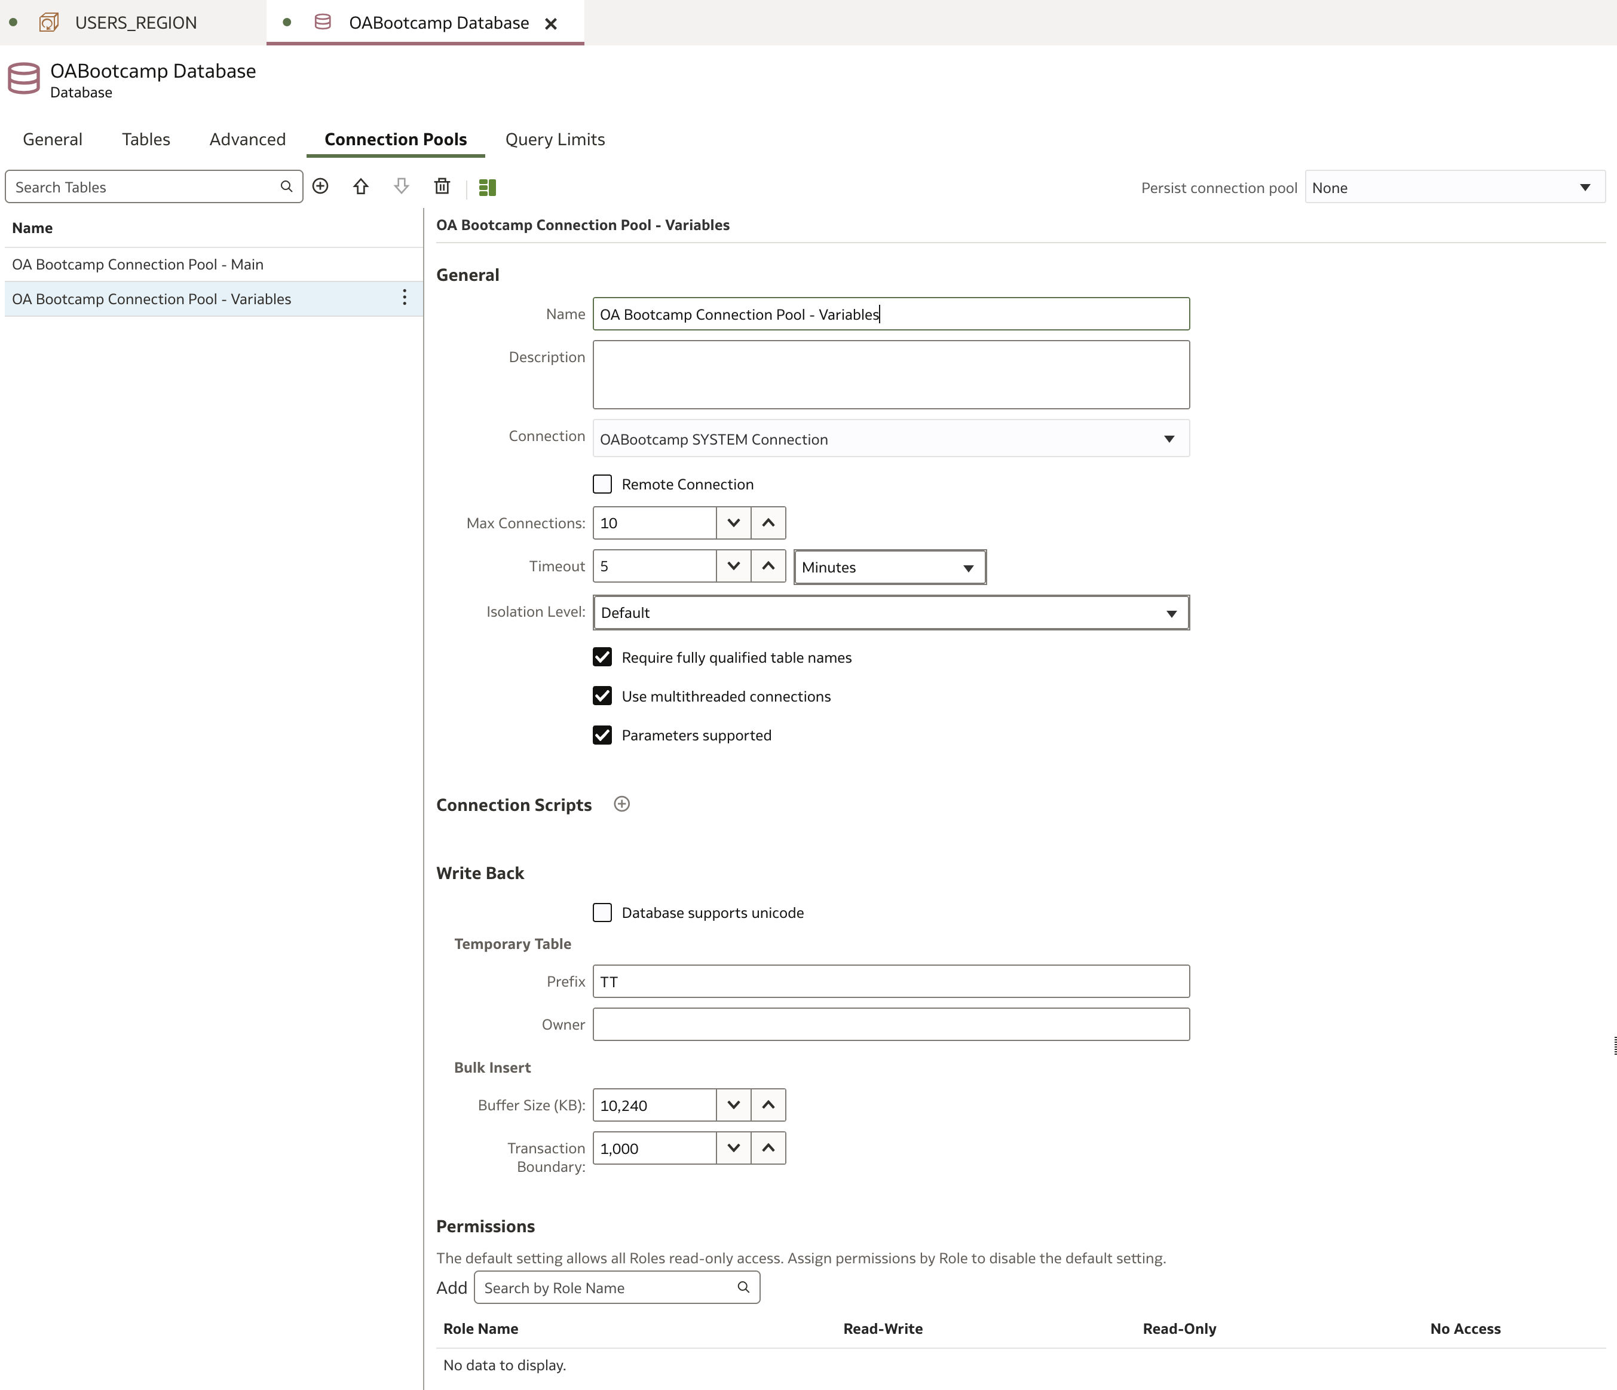Click into the Description text area
1617x1390 pixels.
(891, 375)
